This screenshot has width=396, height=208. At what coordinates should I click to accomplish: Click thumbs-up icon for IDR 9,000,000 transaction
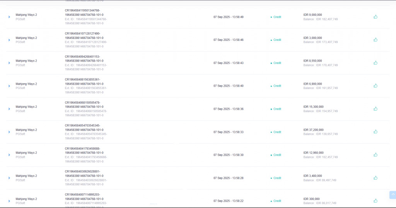click(375, 17)
